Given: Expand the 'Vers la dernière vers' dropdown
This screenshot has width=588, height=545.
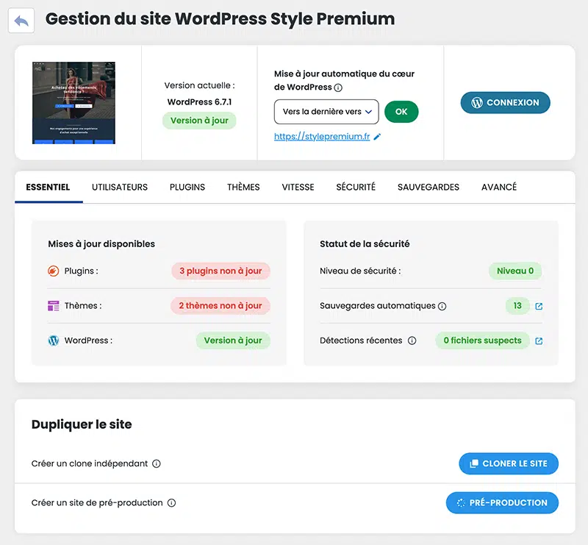Looking at the screenshot, I should 326,112.
